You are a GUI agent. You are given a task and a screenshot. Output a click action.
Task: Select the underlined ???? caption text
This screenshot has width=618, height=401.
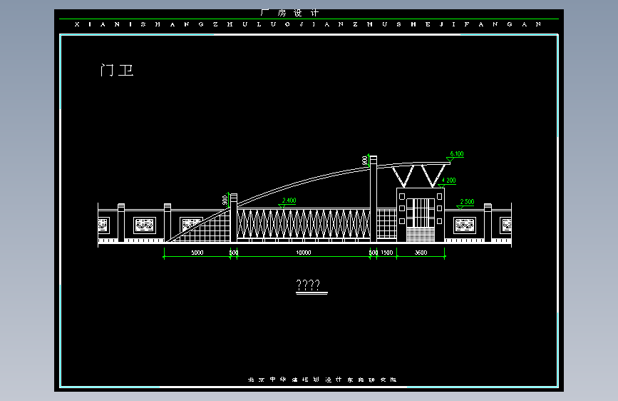(308, 285)
